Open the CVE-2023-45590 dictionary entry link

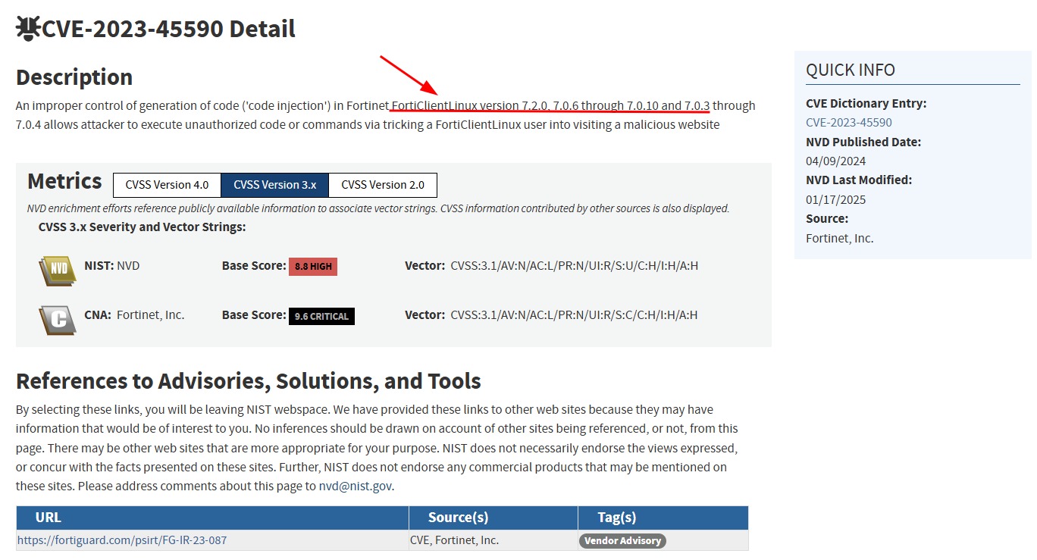click(x=848, y=123)
